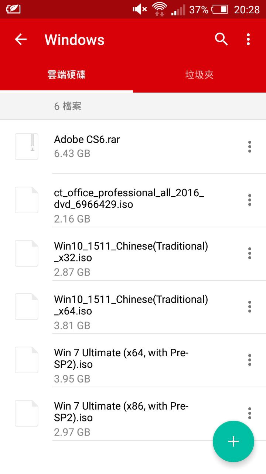Open the top-right overflow menu
Viewport: 266px width, 474px height.
(x=248, y=39)
